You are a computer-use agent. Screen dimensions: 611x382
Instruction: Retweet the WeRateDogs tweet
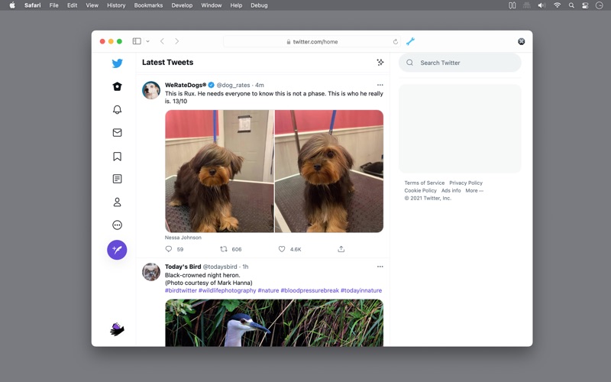pyautogui.click(x=224, y=249)
